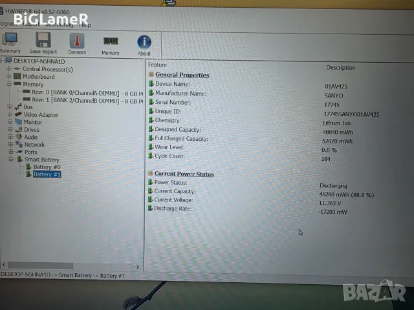Click the Battery #0 green battery icon
This screenshot has height=310, width=414.
pyautogui.click(x=28, y=167)
